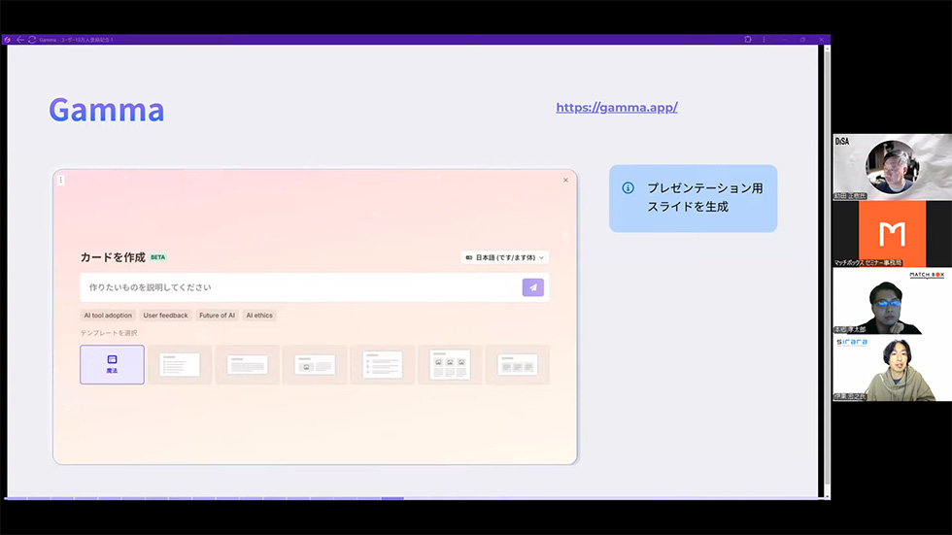The height and width of the screenshot is (535, 952).
Task: Click the Gamma app logo in title bar
Action: click(x=8, y=40)
